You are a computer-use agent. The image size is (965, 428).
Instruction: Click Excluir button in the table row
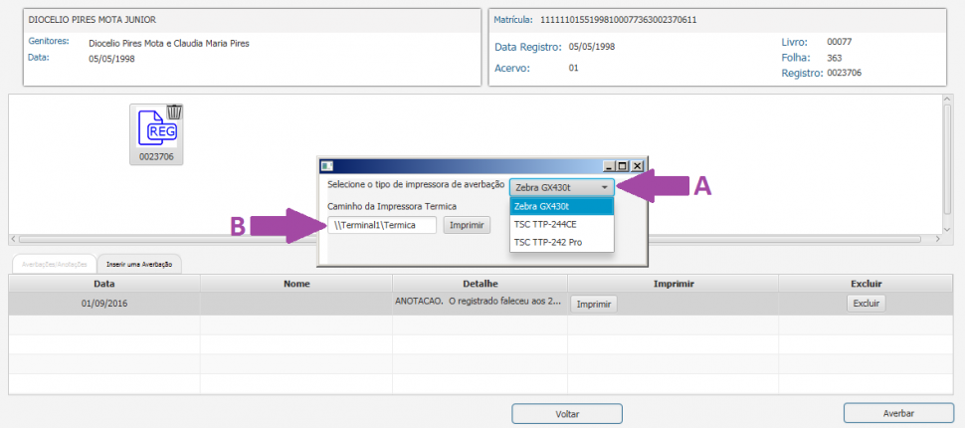865,304
